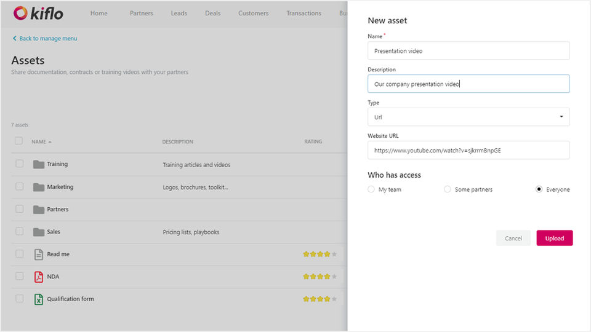
Task: Click the Qualification form spreadsheet icon
Action: [39, 299]
